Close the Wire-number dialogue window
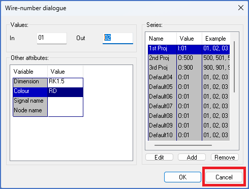The image size is (249, 189). pos(241,8)
